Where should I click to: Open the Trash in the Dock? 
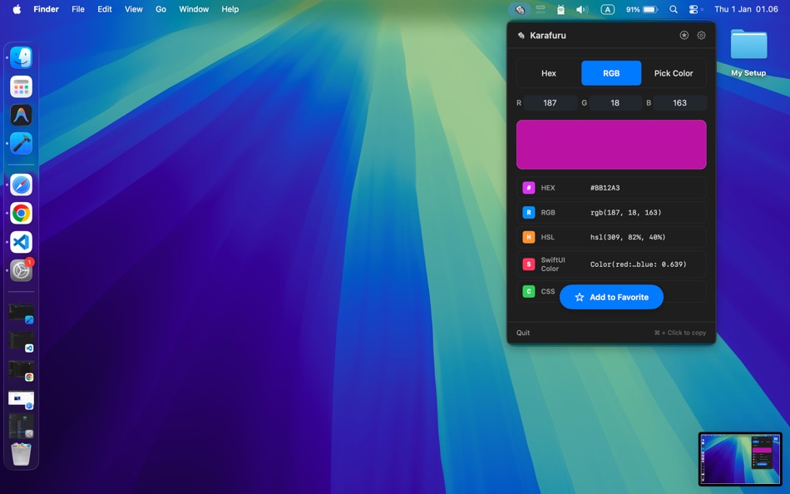pos(21,454)
